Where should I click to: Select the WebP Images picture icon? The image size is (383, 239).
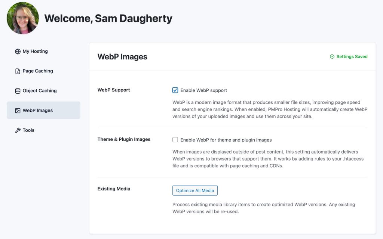[17, 110]
